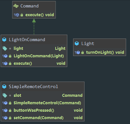Select the SimpleRemoteControl(Command) constructor row
Viewport: 130px width, 124px height.
43,103
